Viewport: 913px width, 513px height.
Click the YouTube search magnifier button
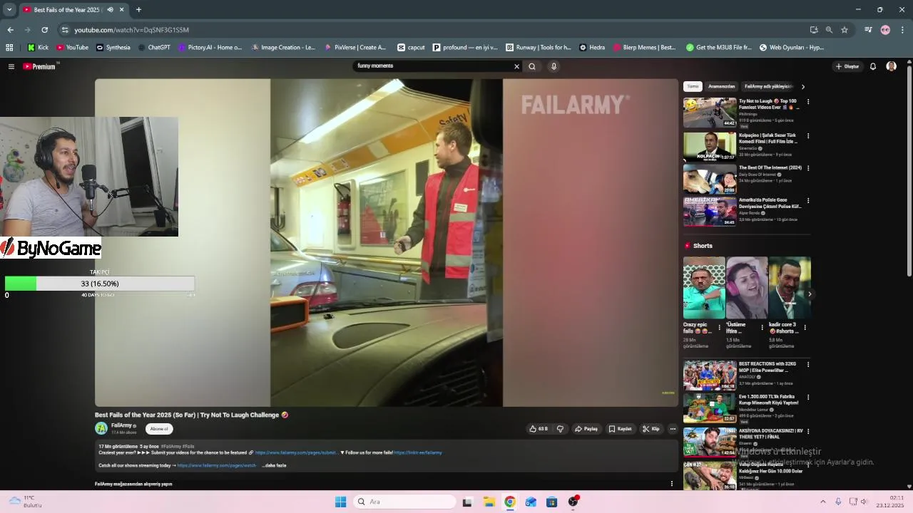pyautogui.click(x=532, y=66)
